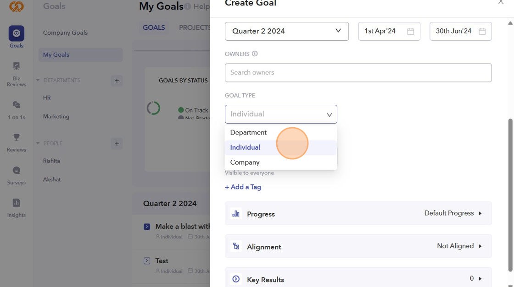
Task: Open the Surveys section icon
Action: tap(17, 171)
